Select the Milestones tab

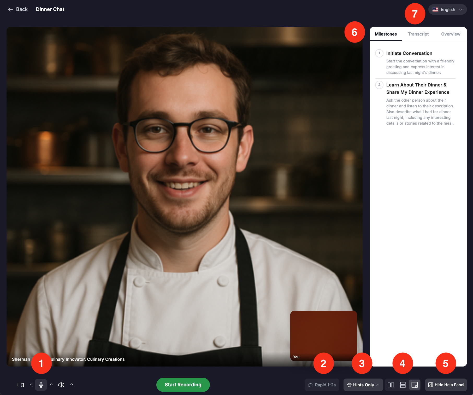pos(386,34)
